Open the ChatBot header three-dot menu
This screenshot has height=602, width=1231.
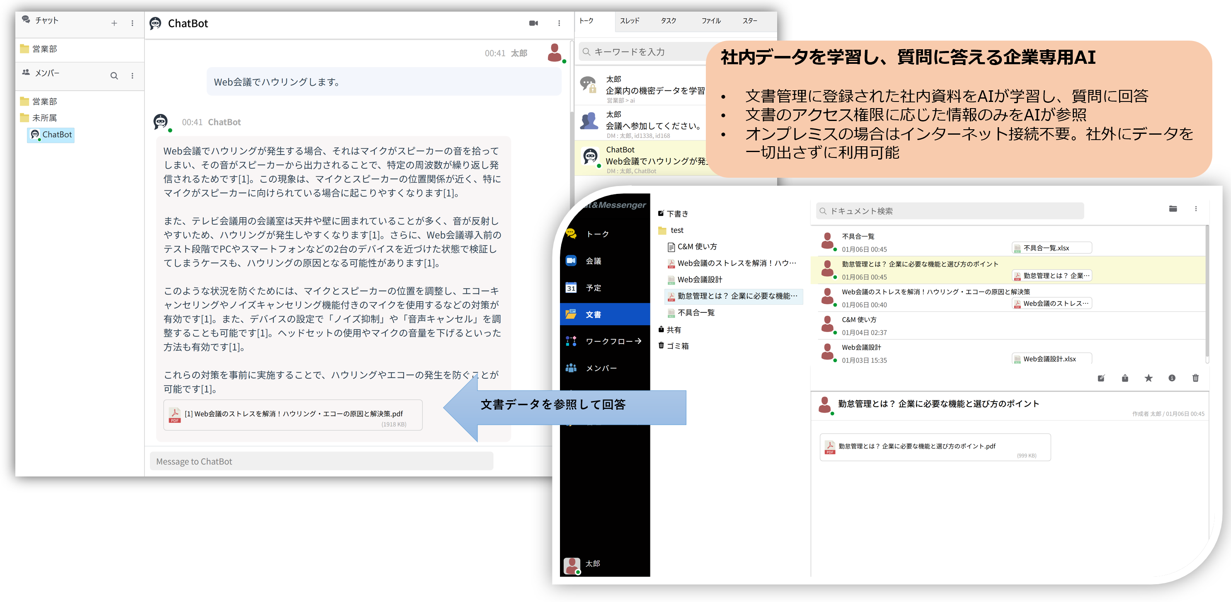[x=559, y=23]
